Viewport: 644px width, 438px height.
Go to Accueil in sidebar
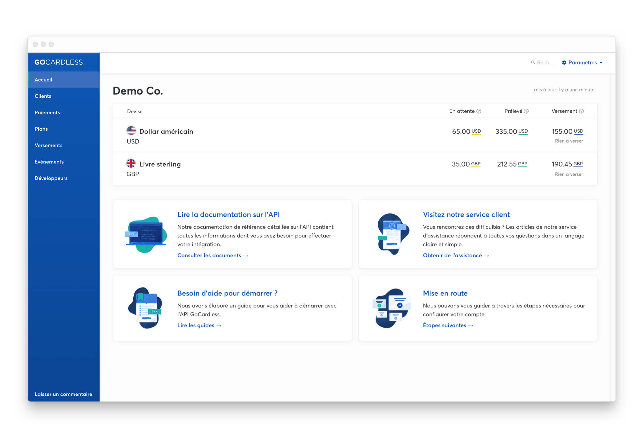(x=64, y=80)
